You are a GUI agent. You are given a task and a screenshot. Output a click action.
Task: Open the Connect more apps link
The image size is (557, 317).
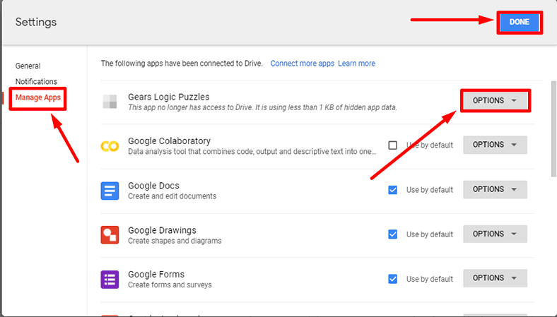(303, 64)
